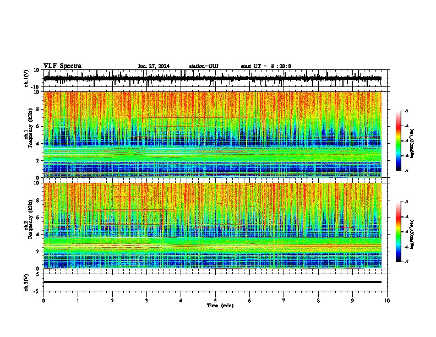Click the ch.2 color bar log(PSD) unit label

(412, 235)
